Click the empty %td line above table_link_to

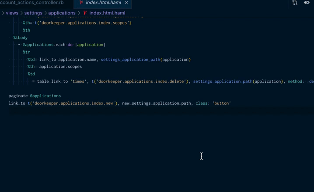(x=31, y=74)
